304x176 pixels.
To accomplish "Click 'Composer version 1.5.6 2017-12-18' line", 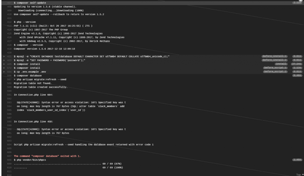I will [45, 49].
